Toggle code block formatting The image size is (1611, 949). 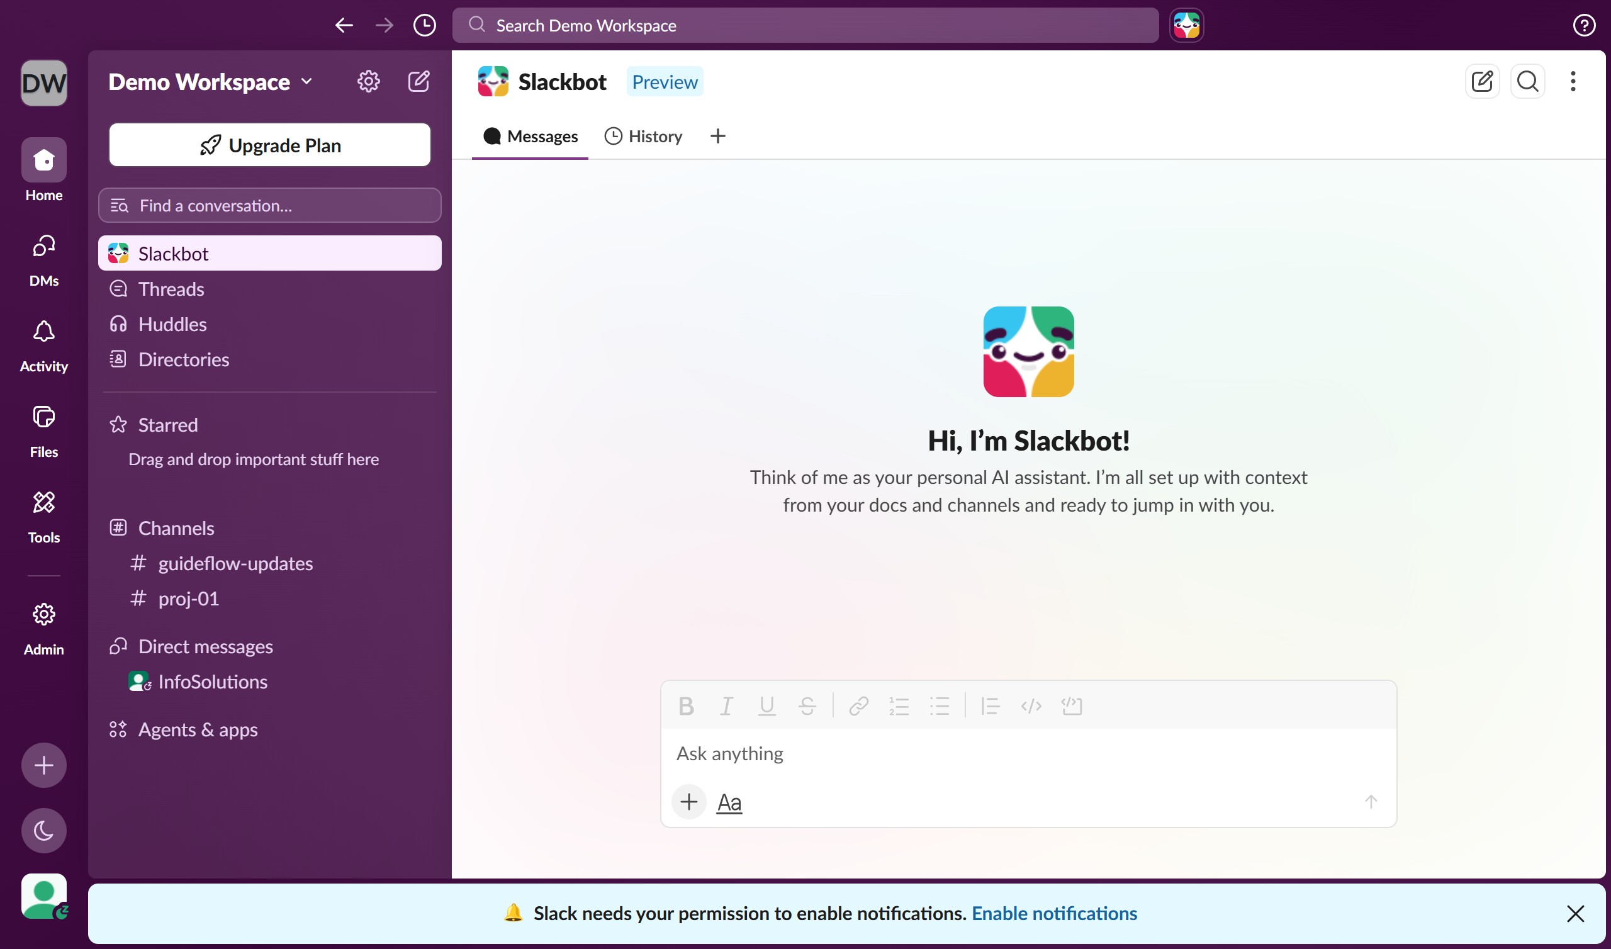point(1072,706)
